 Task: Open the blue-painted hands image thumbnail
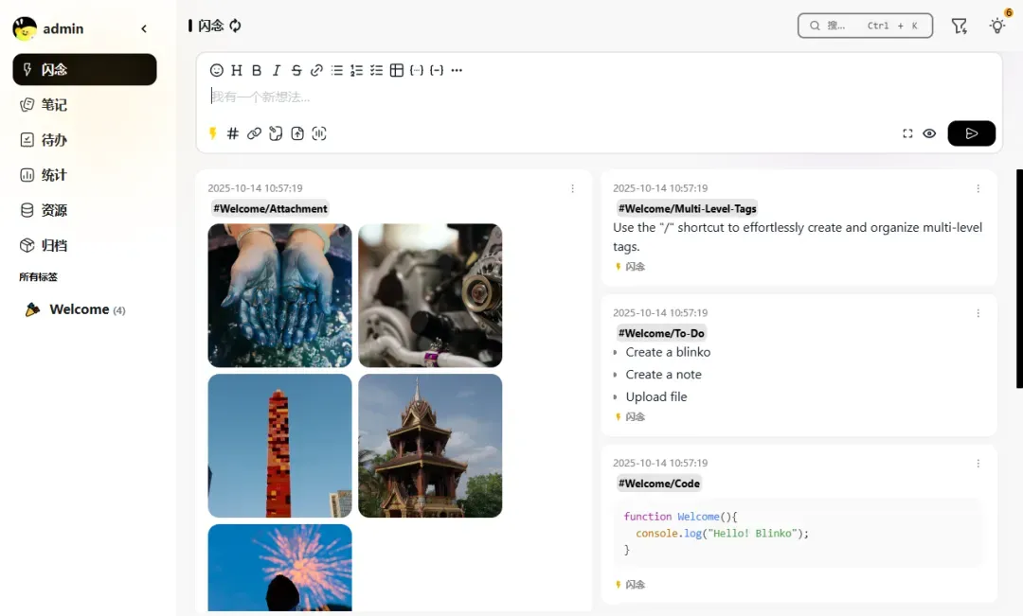tap(279, 295)
